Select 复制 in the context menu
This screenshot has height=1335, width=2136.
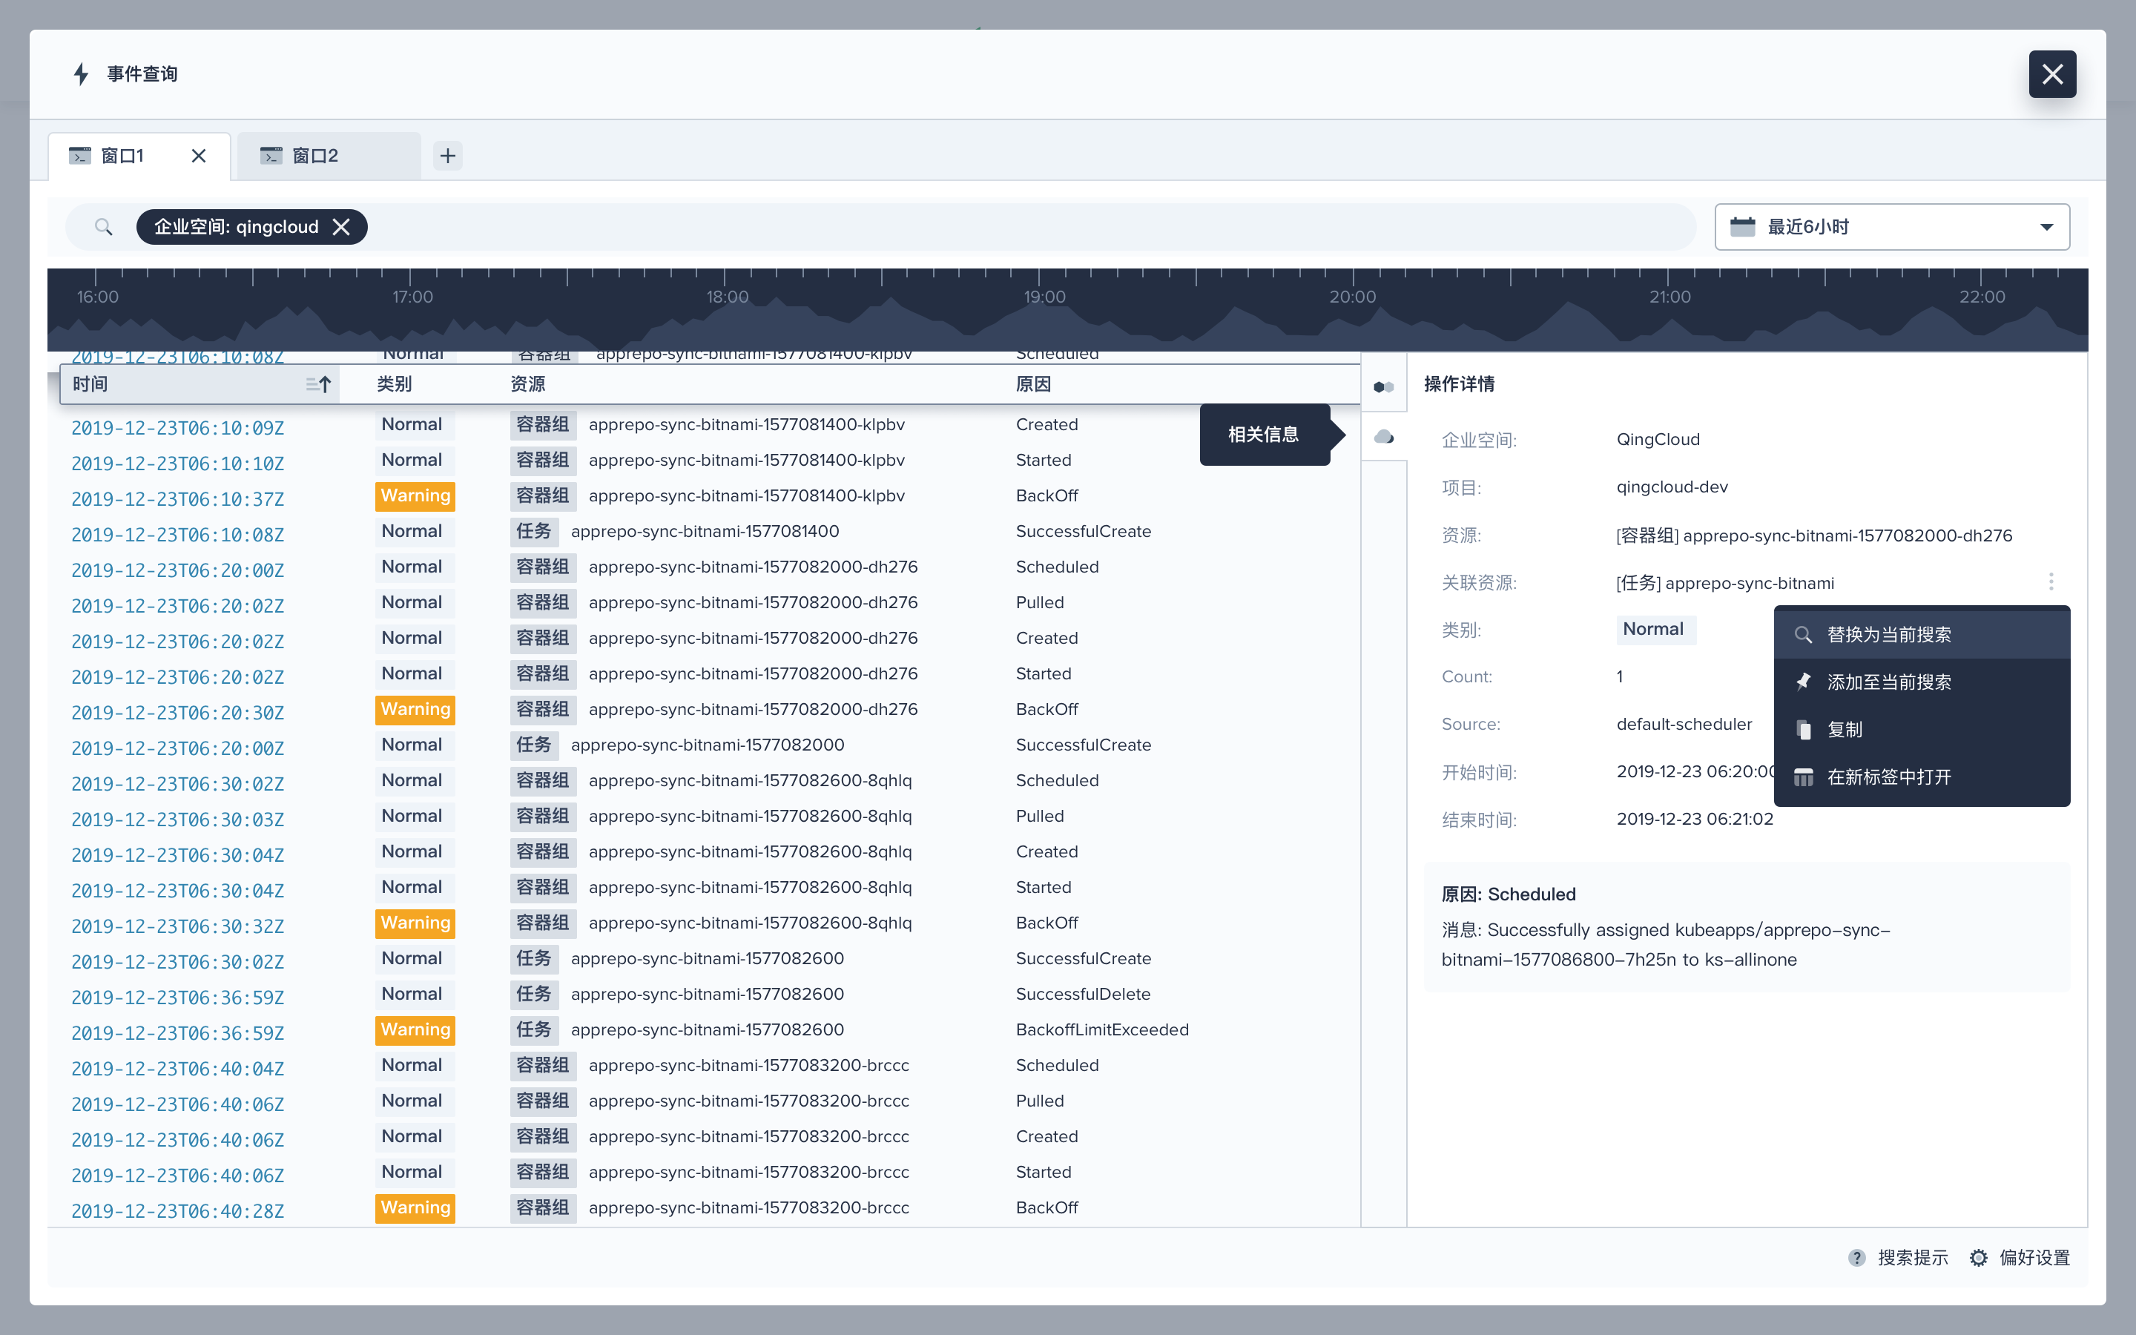coord(1844,729)
